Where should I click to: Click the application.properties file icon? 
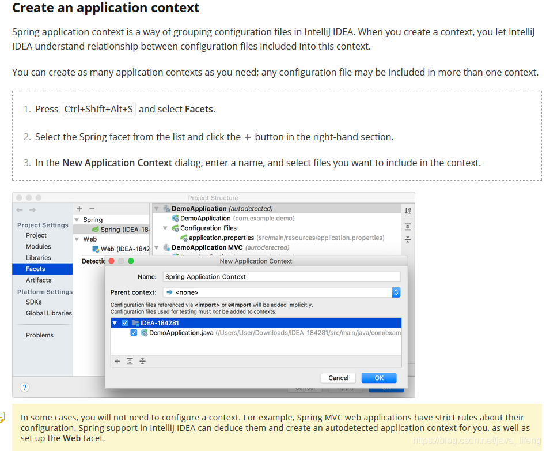coord(184,238)
